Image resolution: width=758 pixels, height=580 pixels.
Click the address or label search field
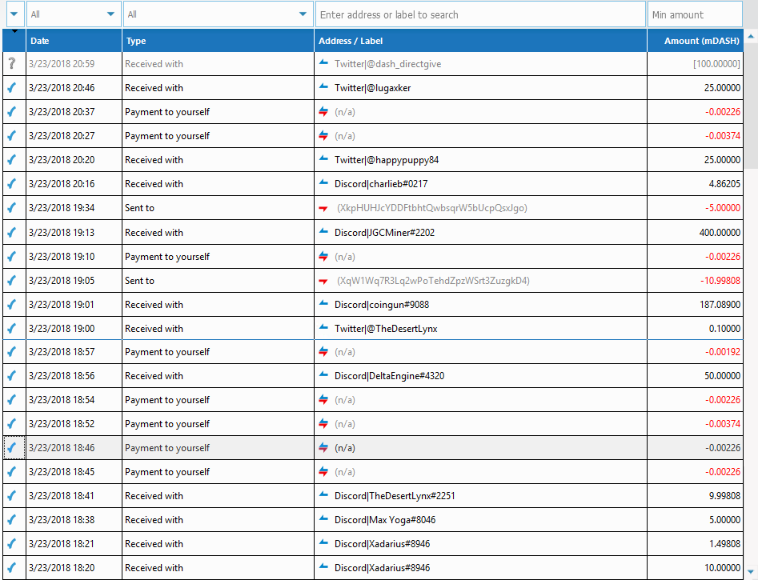[480, 14]
